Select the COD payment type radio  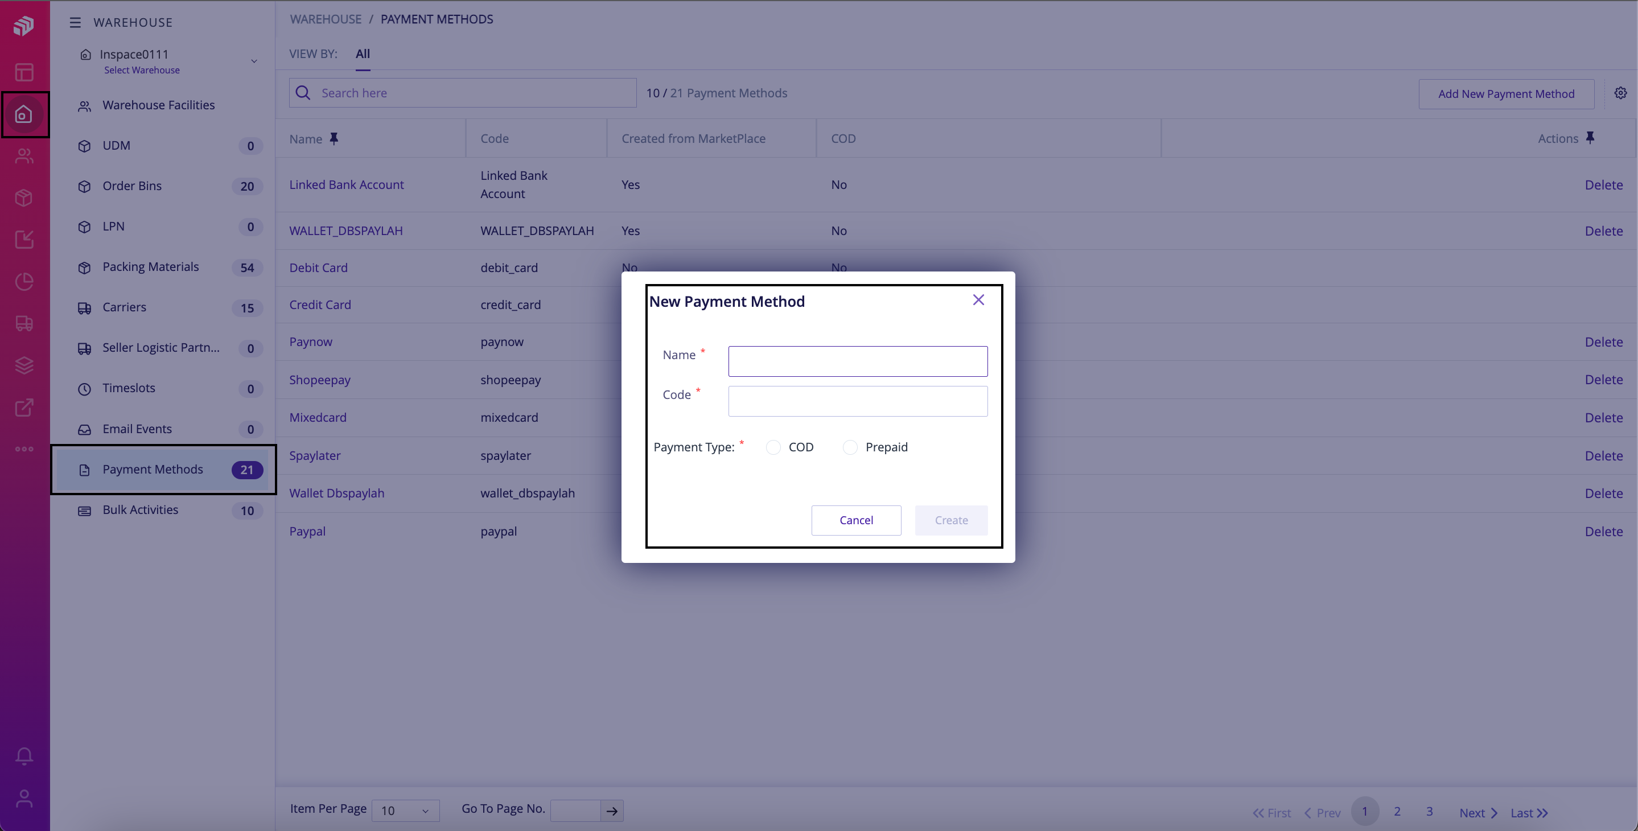pyautogui.click(x=773, y=447)
